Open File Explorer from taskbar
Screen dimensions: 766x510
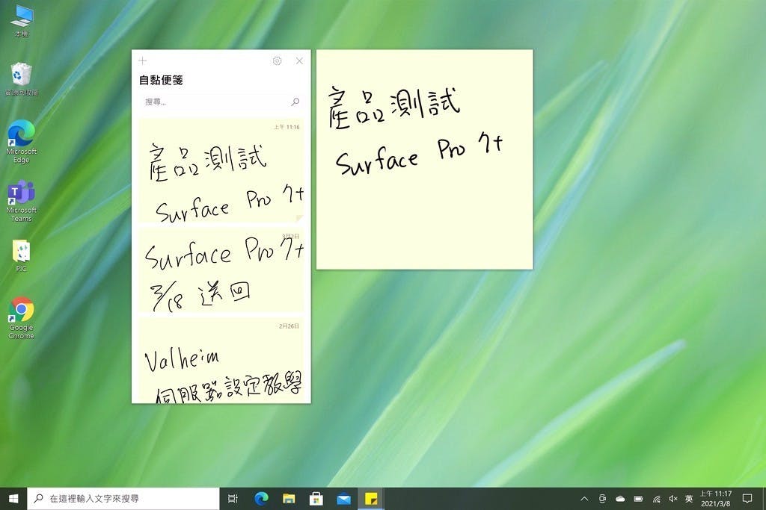289,498
